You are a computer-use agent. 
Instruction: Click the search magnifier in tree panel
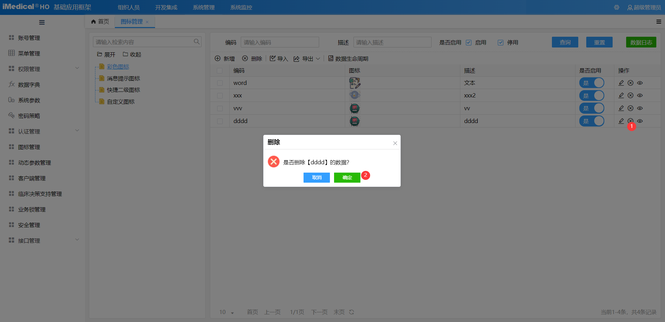pyautogui.click(x=196, y=42)
